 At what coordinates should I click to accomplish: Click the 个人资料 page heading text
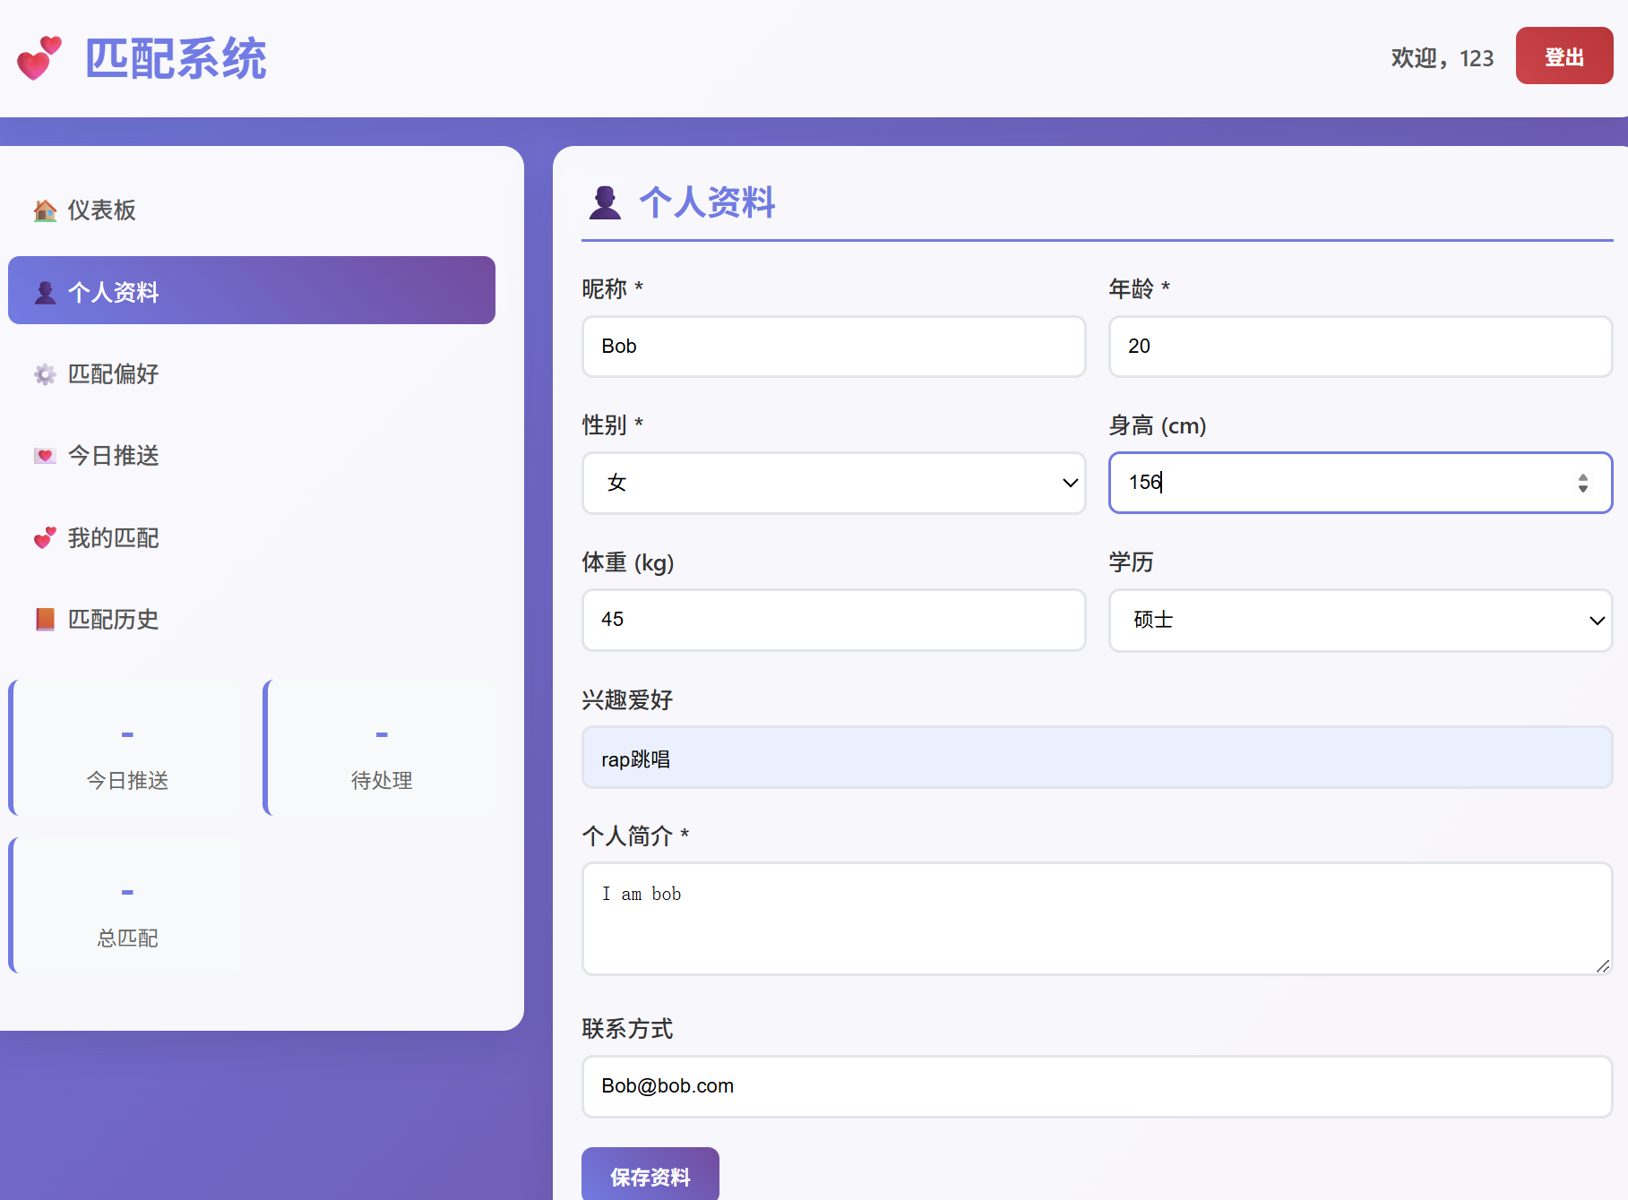pyautogui.click(x=707, y=202)
